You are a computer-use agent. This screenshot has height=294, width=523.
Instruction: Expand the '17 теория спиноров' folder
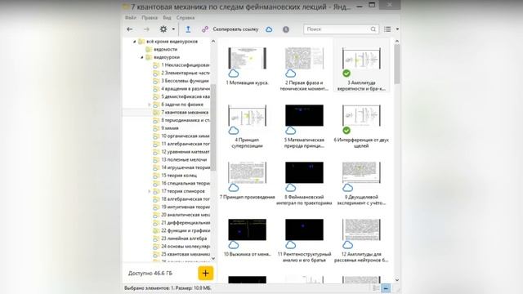(149, 191)
